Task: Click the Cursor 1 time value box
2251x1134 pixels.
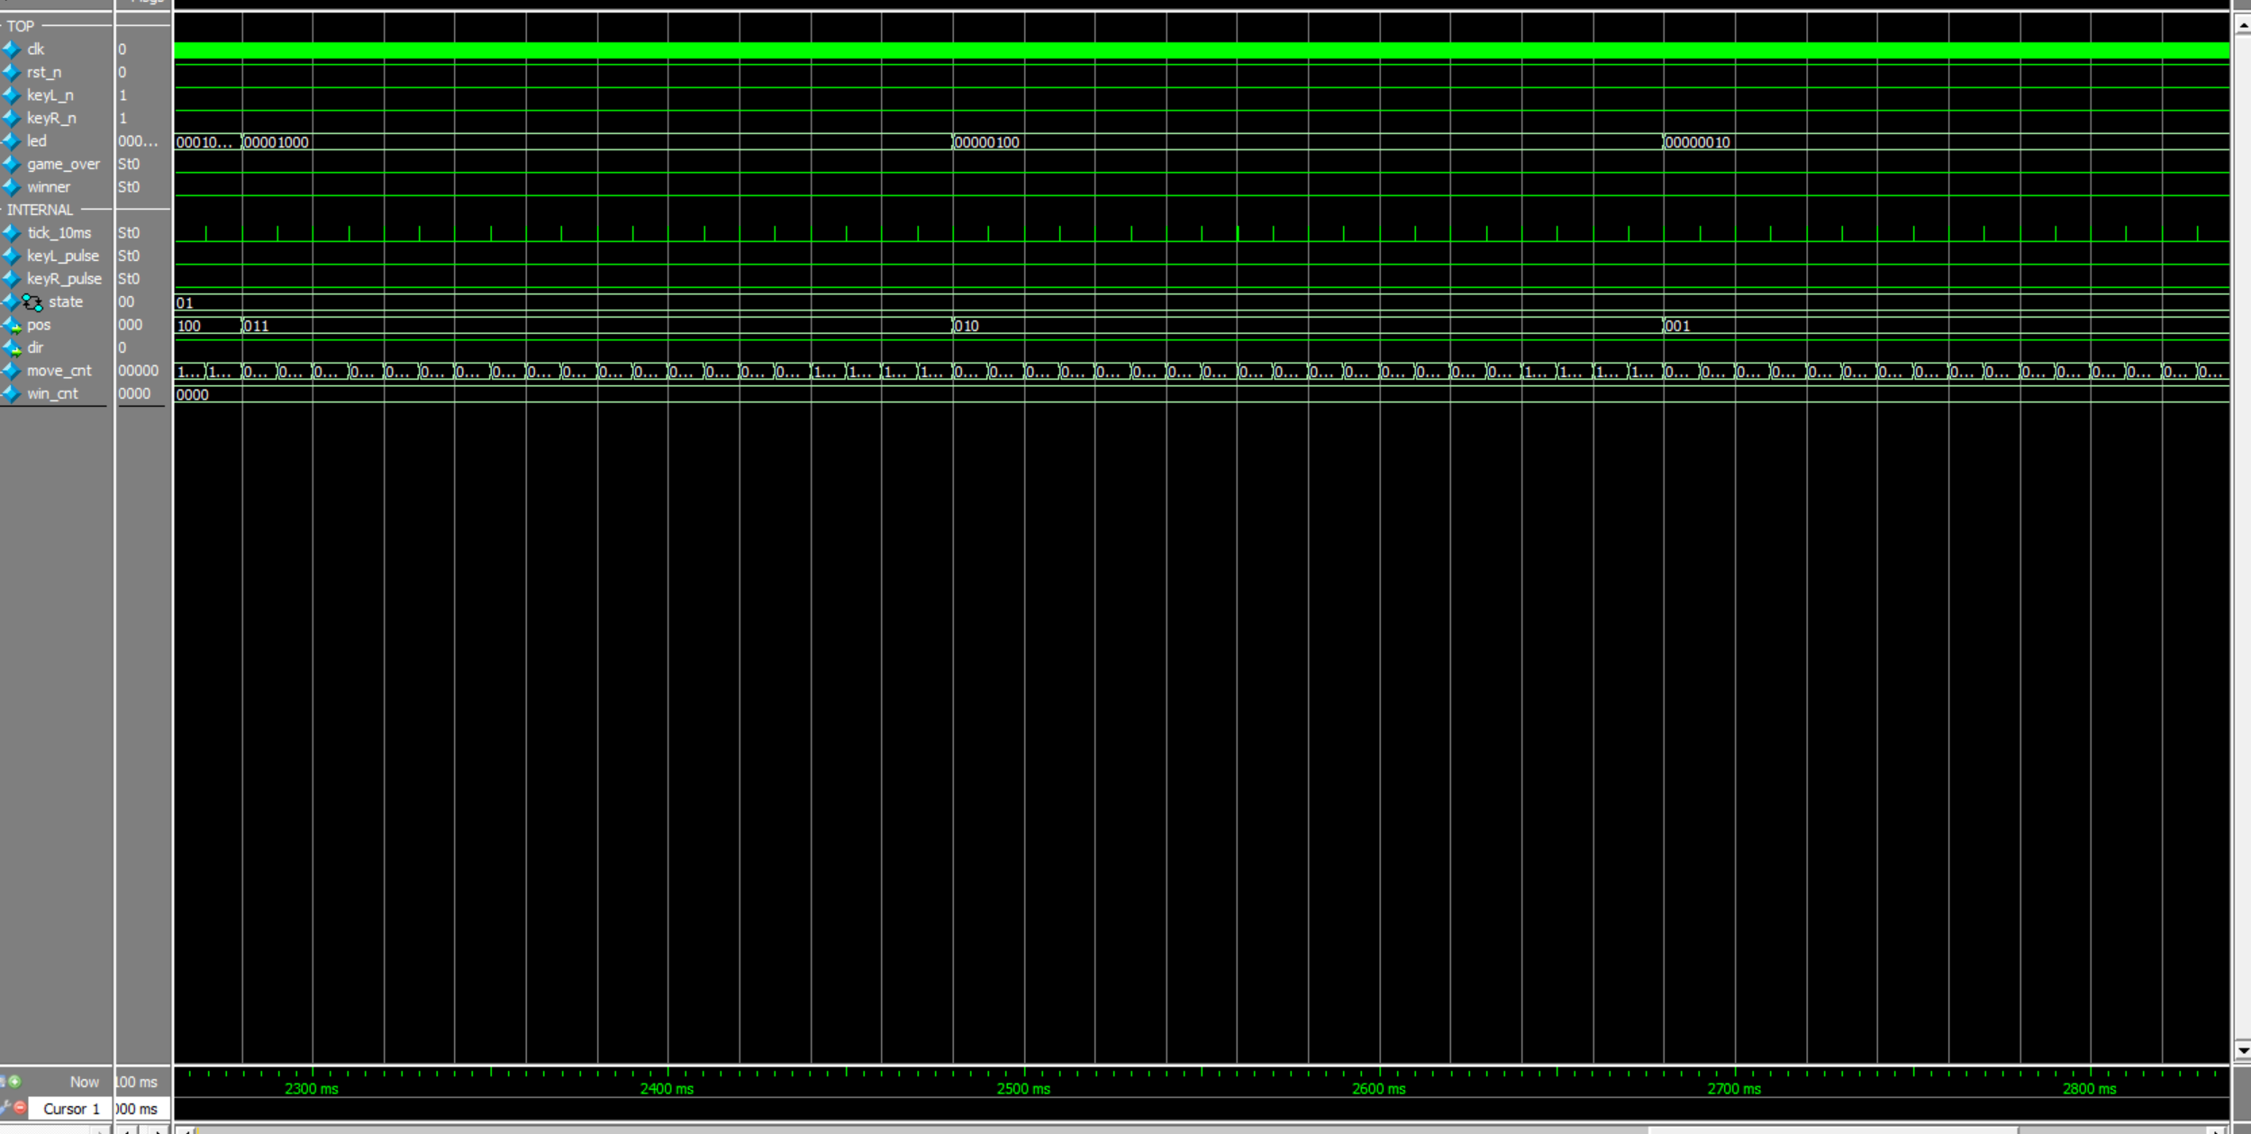Action: (x=140, y=1109)
